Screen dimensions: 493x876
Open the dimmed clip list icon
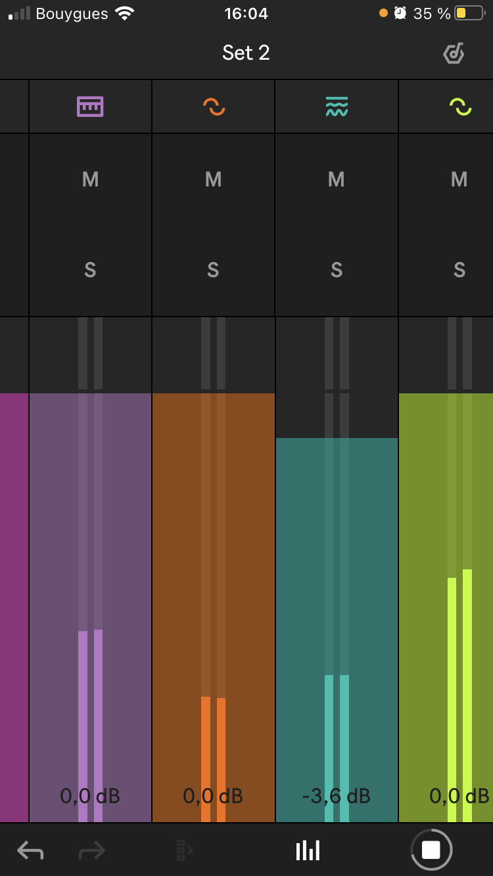tap(184, 850)
